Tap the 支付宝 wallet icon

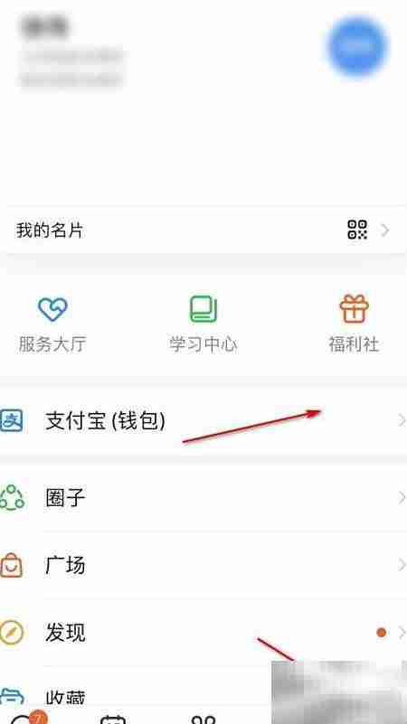tap(11, 420)
